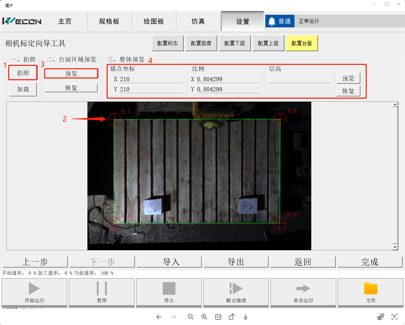The image size is (405, 325).
Task: Click the 单步运行 arrow icon
Action: pyautogui.click(x=303, y=288)
